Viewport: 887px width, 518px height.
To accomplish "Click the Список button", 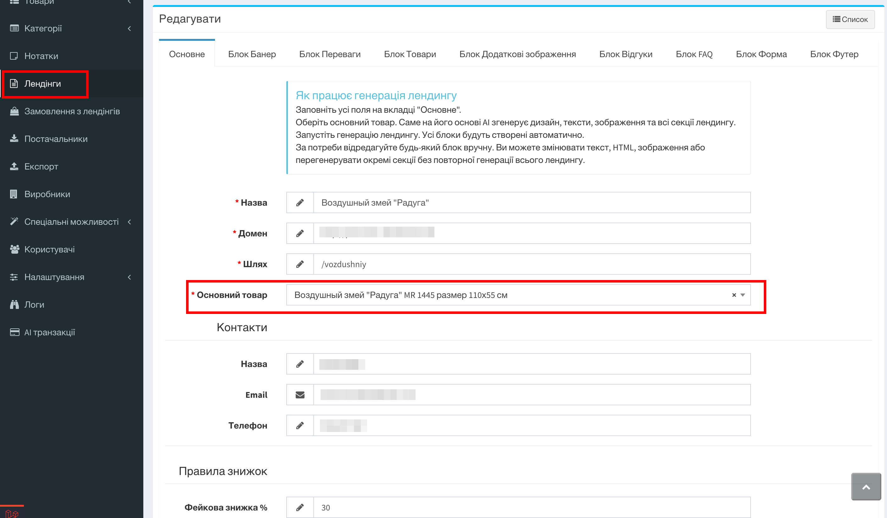I will [850, 19].
